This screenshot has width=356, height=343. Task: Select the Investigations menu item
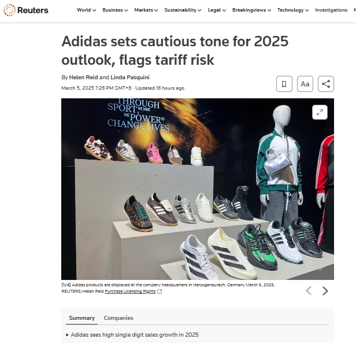click(331, 10)
